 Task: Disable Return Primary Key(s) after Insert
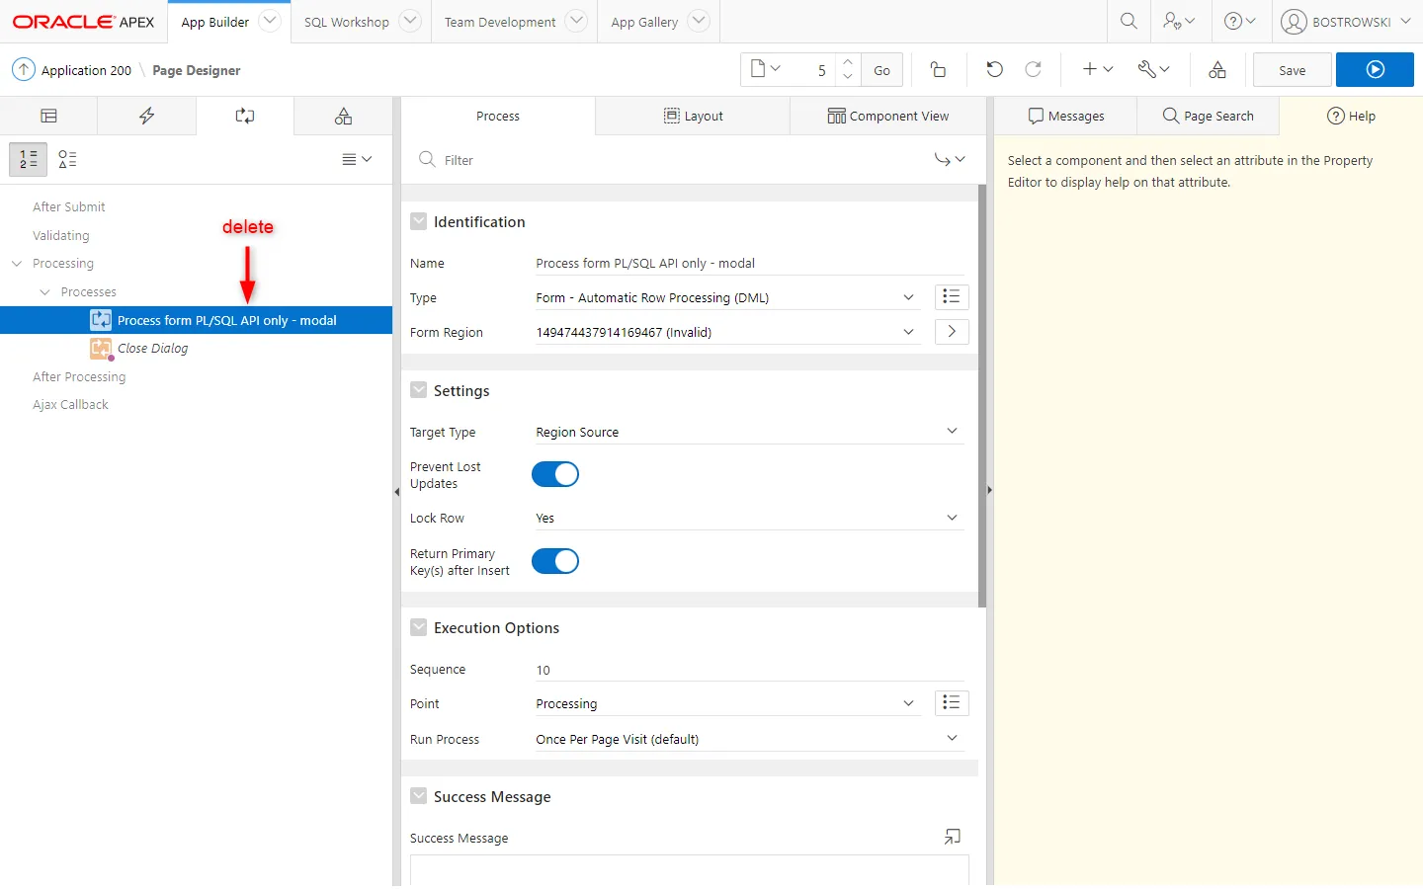[x=555, y=562]
